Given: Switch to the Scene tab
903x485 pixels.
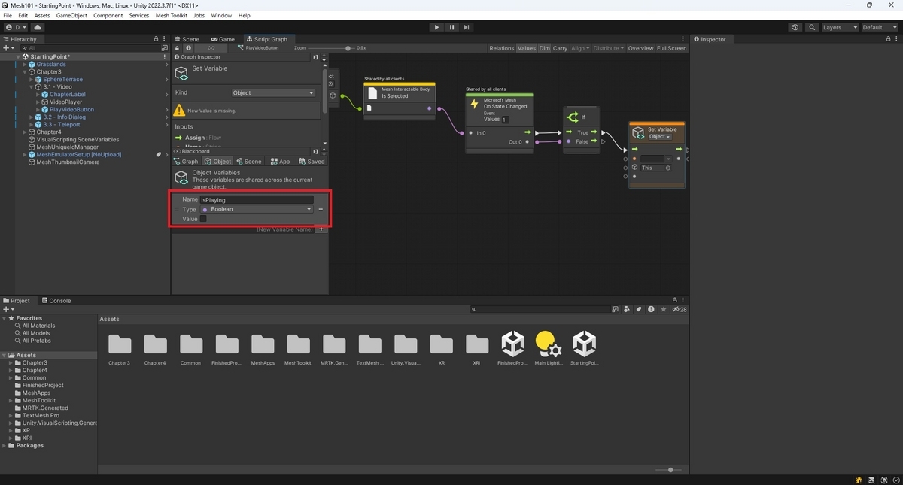Looking at the screenshot, I should coord(187,39).
